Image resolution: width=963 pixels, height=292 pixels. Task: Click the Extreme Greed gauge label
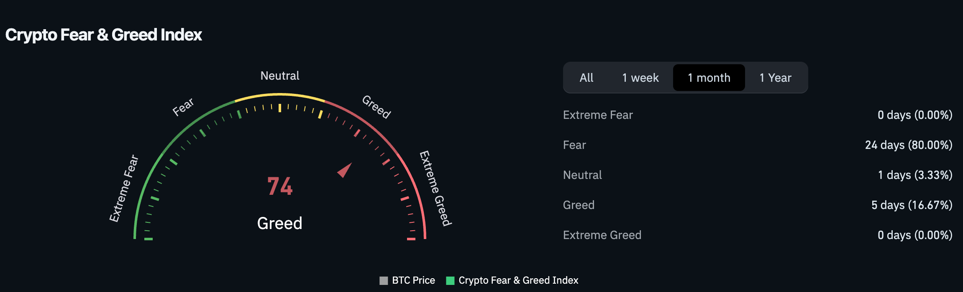(x=435, y=189)
